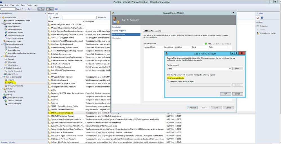281x144 pixels.
Task: Open Discovery Wizard link at bottom
Action: tap(8, 142)
